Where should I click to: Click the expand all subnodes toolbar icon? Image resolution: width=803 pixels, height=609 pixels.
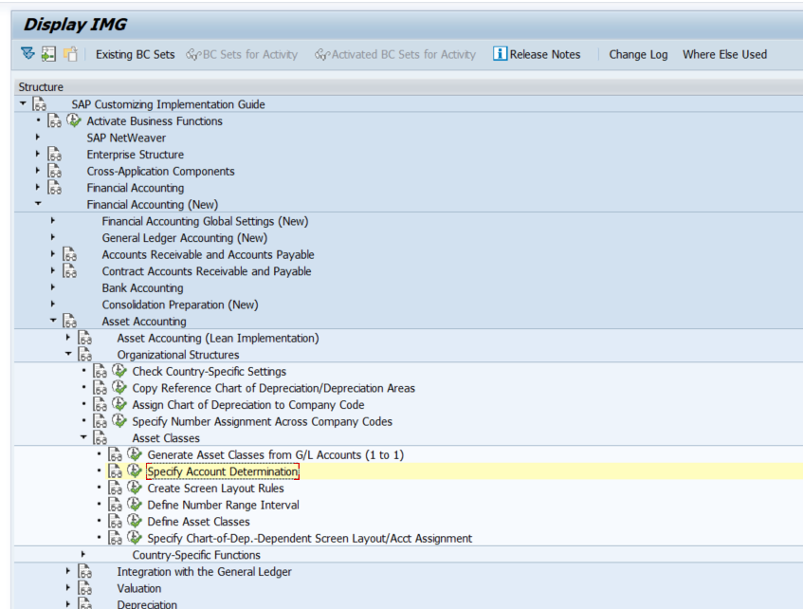pyautogui.click(x=27, y=53)
